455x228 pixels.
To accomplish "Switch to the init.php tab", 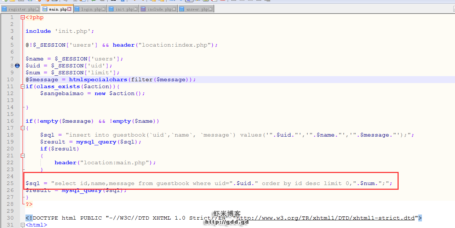I will coord(124,9).
